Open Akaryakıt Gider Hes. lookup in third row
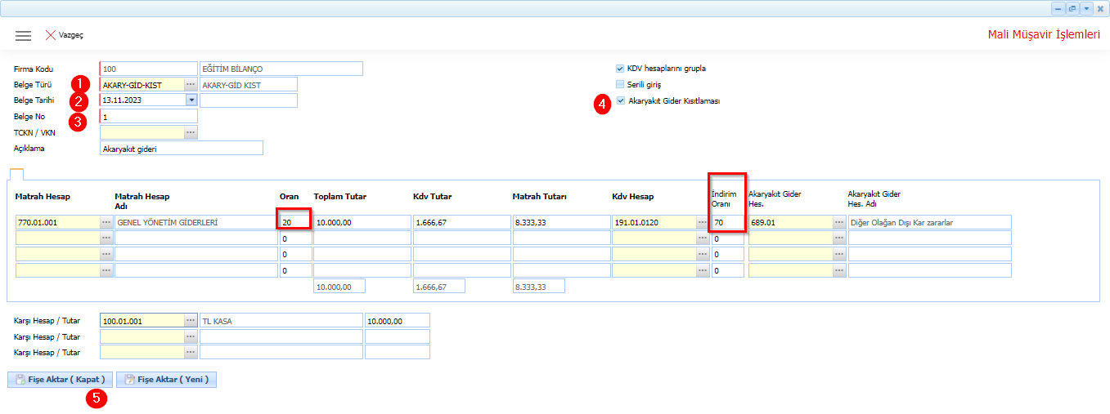The width and height of the screenshot is (1110, 414). coord(839,254)
